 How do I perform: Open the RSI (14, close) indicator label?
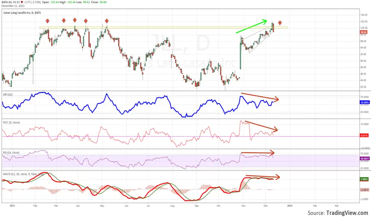point(12,153)
